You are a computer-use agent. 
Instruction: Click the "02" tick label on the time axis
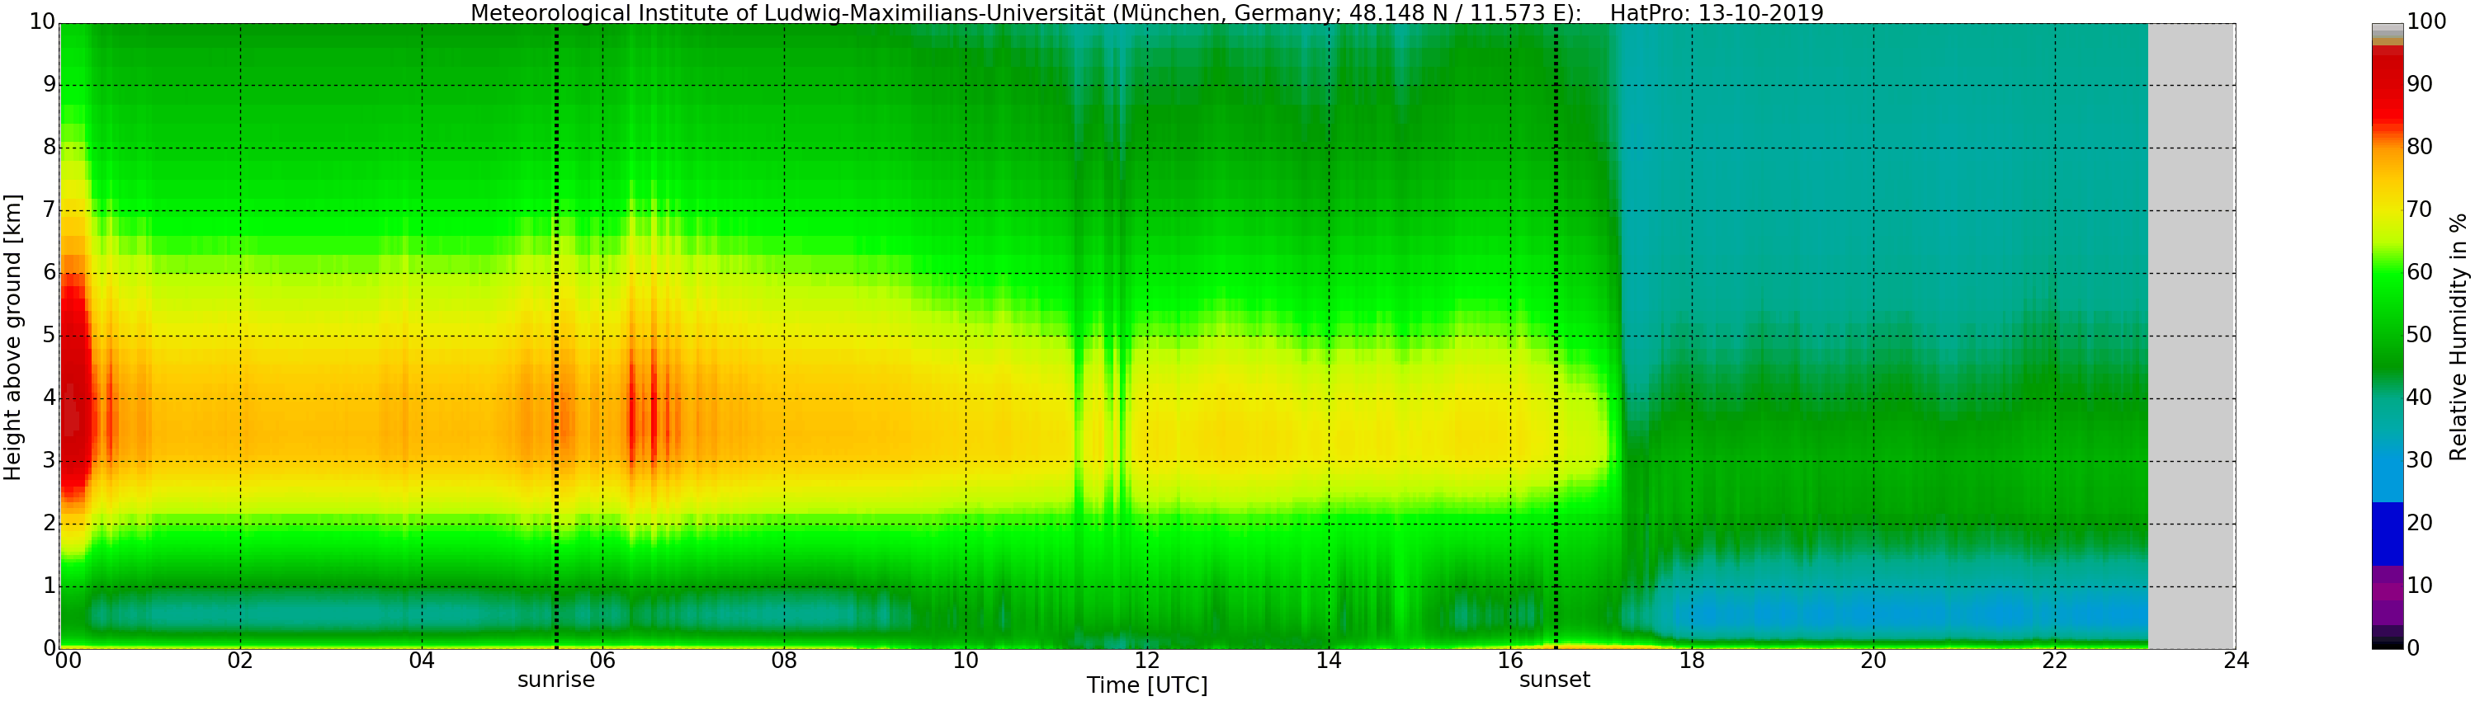click(x=240, y=661)
